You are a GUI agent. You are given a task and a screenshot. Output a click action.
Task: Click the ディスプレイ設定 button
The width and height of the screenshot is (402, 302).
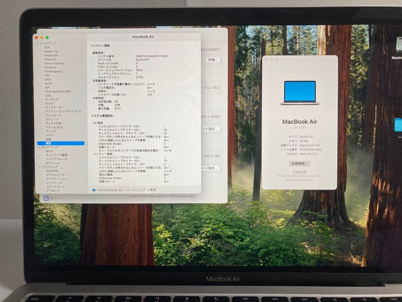tap(213, 129)
